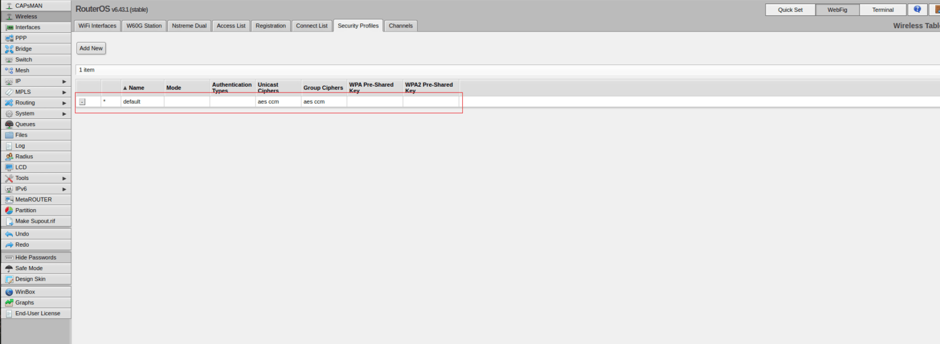Open the Queues menu icon
The image size is (940, 344).
(x=9, y=124)
